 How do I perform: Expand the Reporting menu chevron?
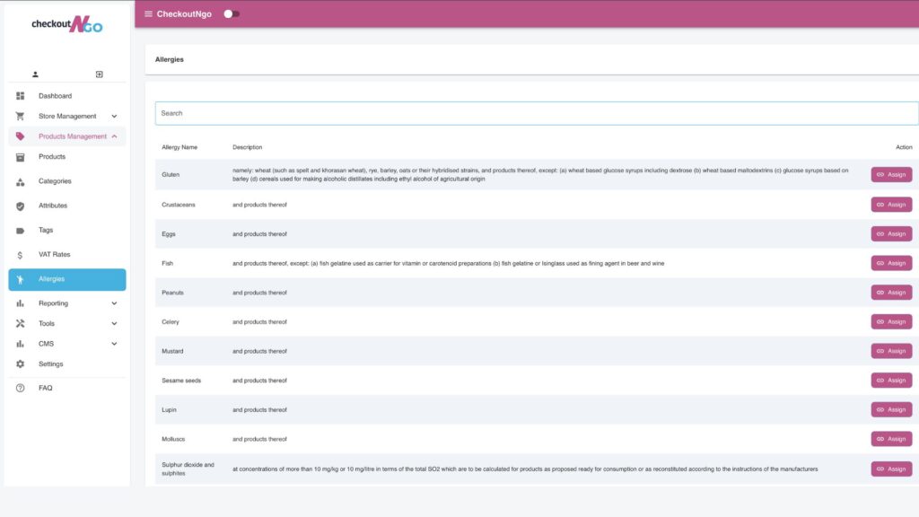click(x=114, y=303)
